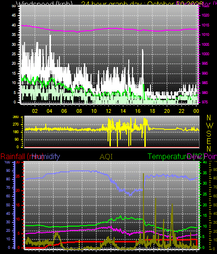
Task: Click the green 25 temperature axis label
Action: [205, 194]
